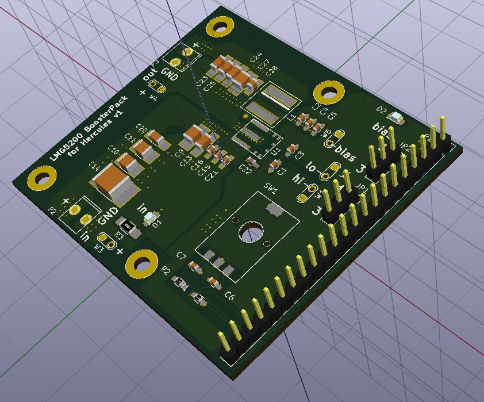This screenshot has width=484, height=402.
Task: Select the C6 capacitor
Action: (215, 283)
